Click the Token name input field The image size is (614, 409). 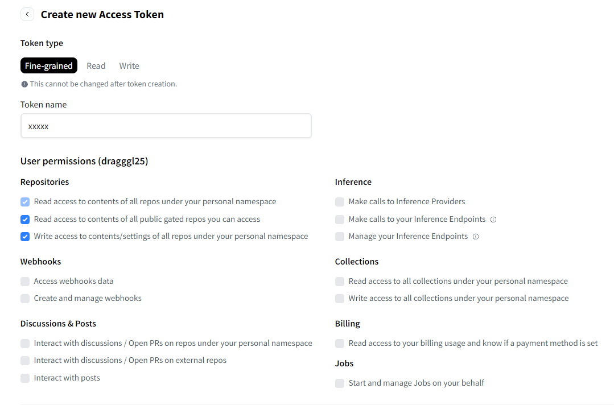tap(166, 126)
